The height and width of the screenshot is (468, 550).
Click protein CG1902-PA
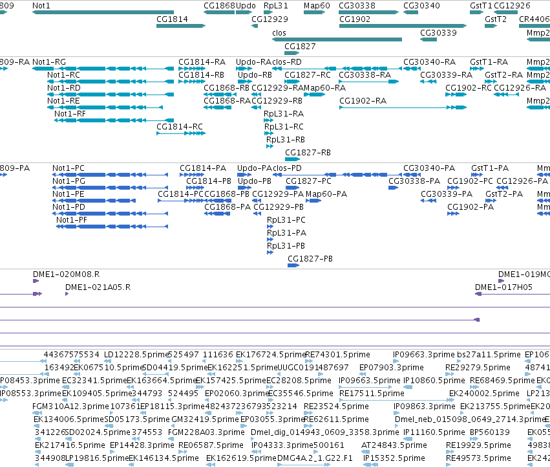(x=453, y=214)
